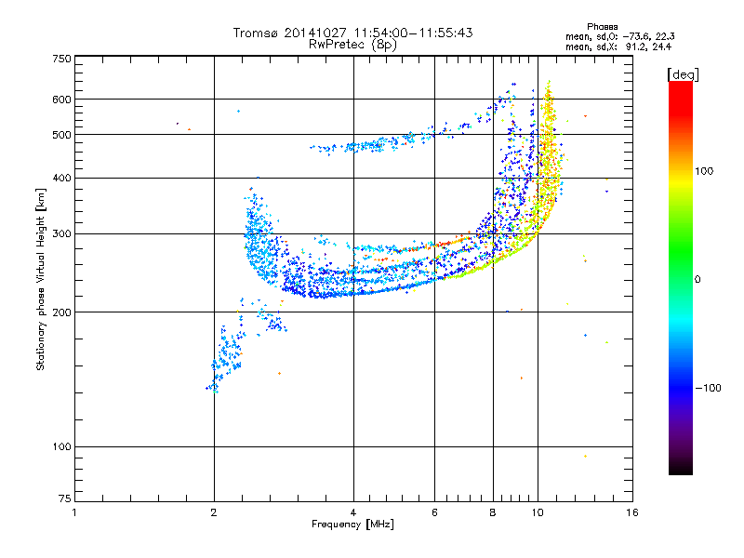Click the x-axis '10' tick label
The width and height of the screenshot is (744, 558).
coord(538,512)
